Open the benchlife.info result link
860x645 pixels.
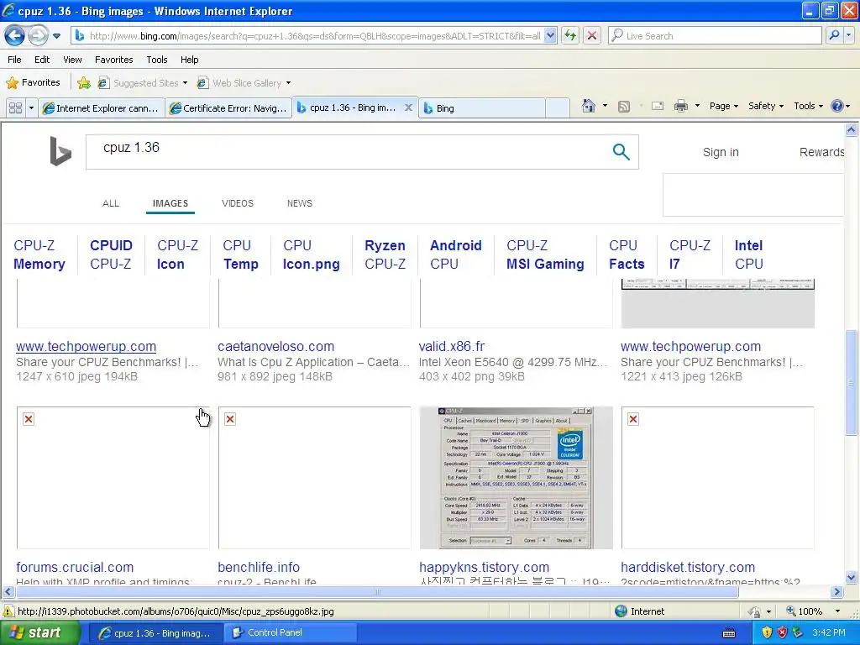point(259,567)
